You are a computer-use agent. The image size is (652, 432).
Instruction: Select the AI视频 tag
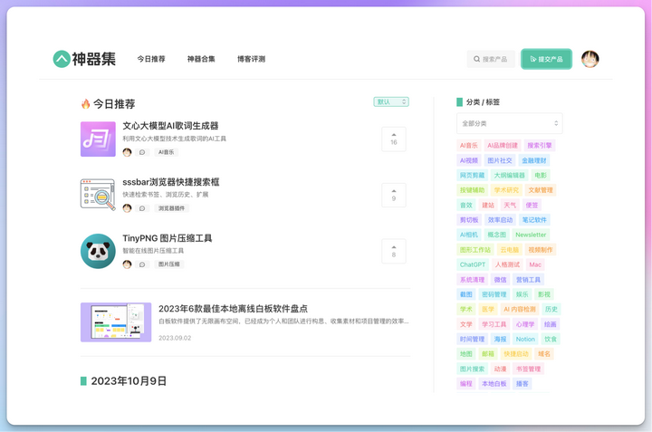pos(469,160)
